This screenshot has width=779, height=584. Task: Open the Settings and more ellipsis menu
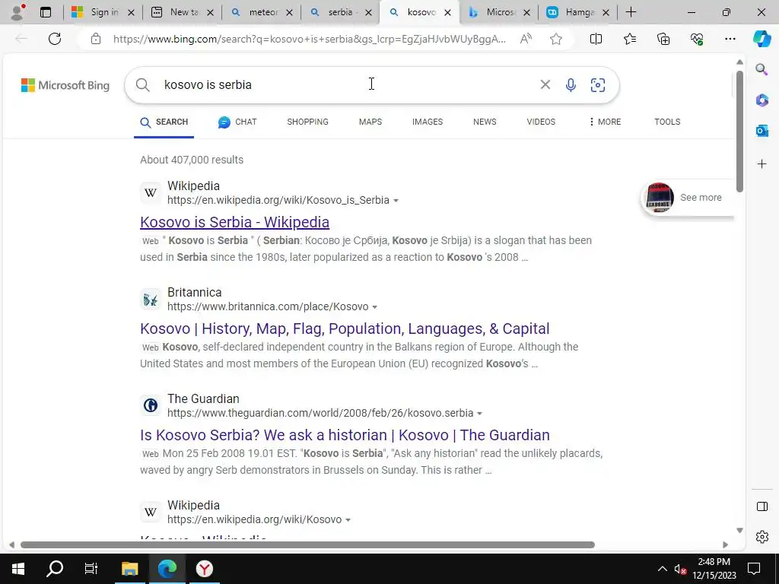click(x=730, y=39)
